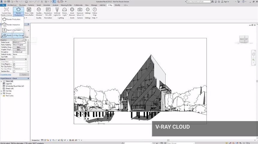
Task: Enable the Sun Path checkbox
Action: point(14,57)
